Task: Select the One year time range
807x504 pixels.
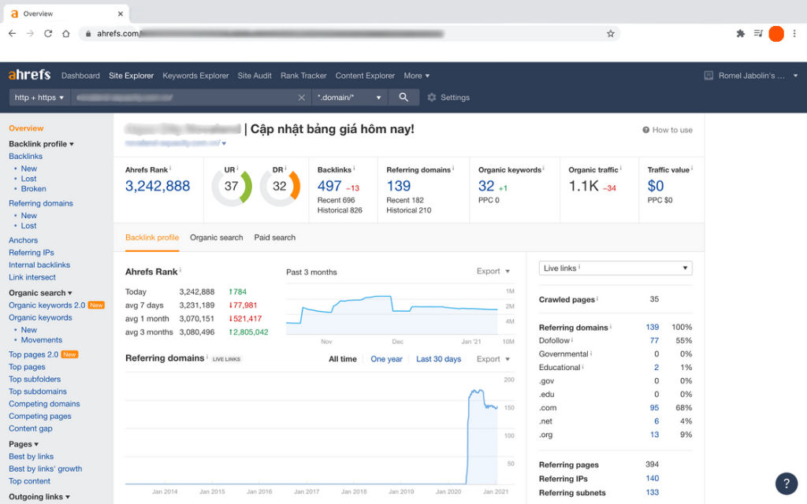Action: [x=386, y=359]
